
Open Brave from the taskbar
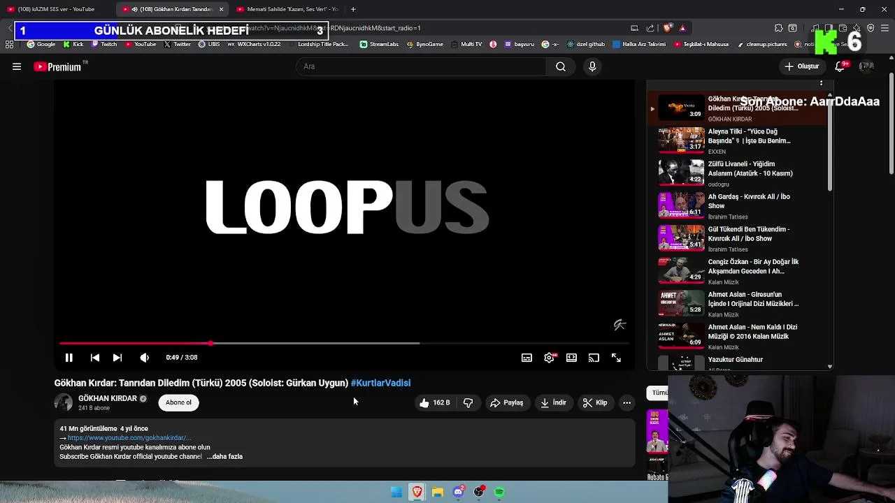point(417,492)
